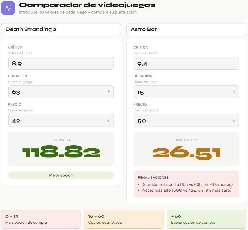Viewport: 248px width, 230px height.
Task: Click penalty line about Precio más alto
Action: point(186,190)
